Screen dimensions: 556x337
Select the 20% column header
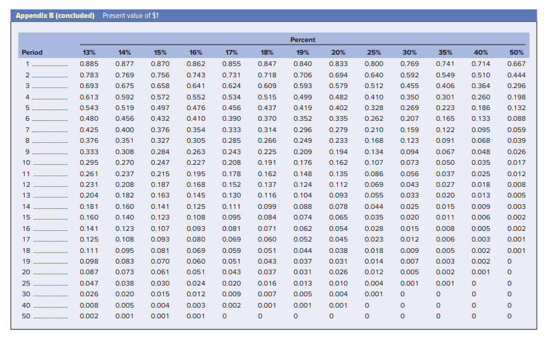click(338, 53)
